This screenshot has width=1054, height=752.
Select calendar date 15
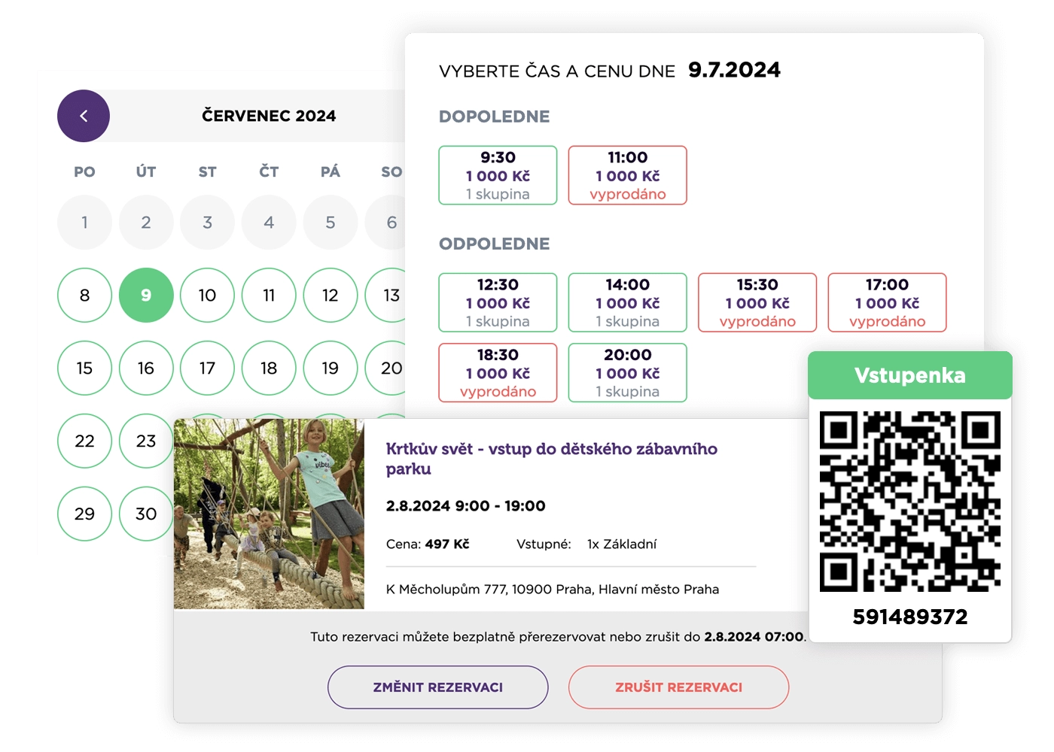(x=84, y=368)
